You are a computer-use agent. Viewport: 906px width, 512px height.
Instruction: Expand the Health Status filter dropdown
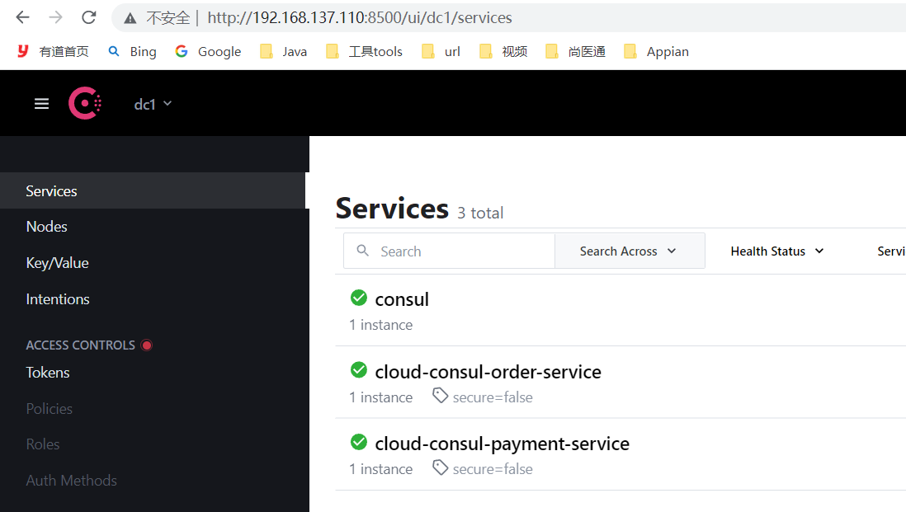pyautogui.click(x=777, y=251)
